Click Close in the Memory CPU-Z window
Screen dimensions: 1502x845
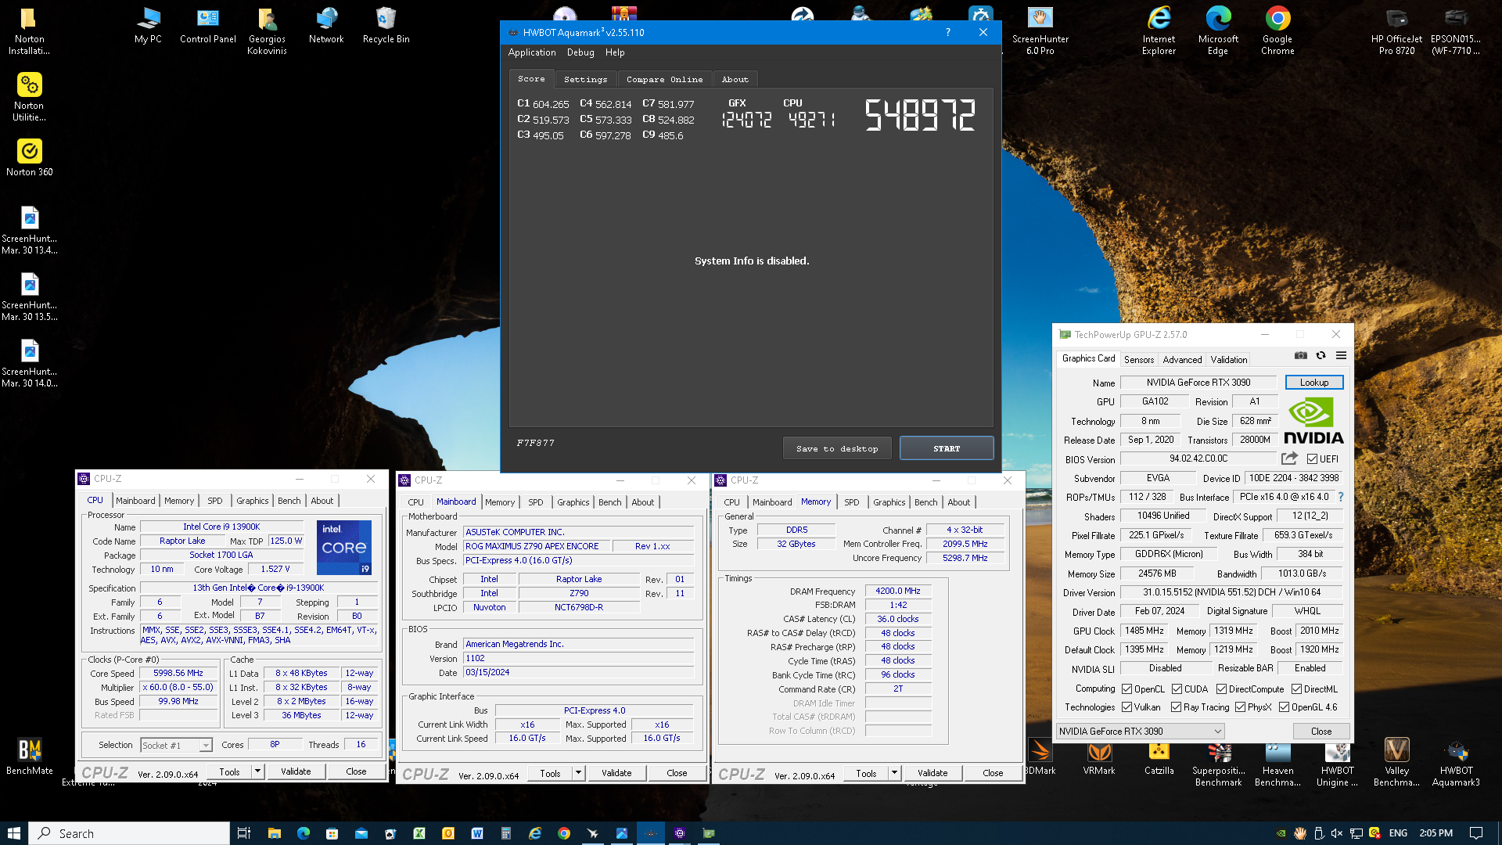click(993, 773)
